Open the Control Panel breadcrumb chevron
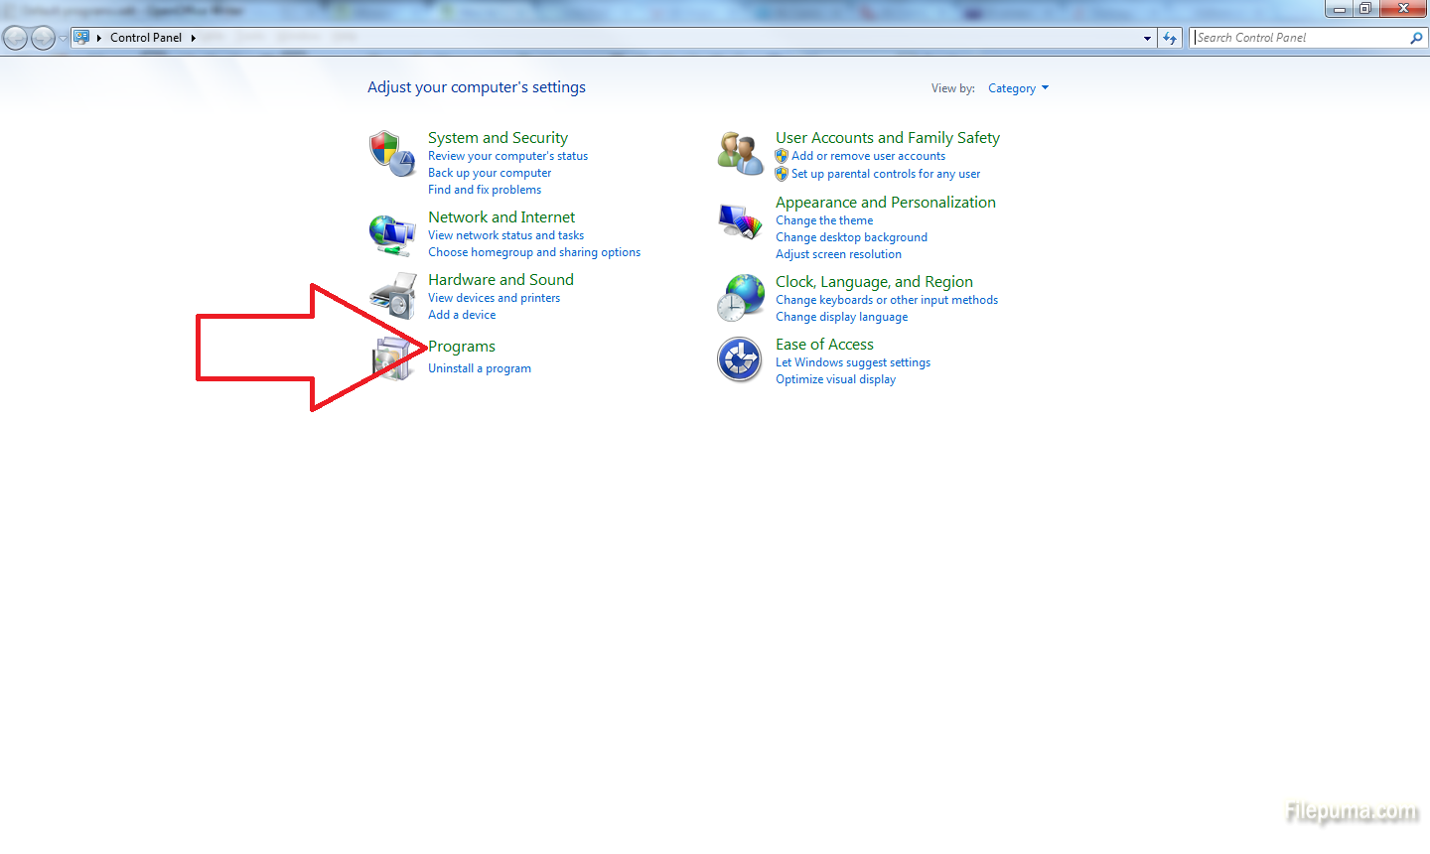Image resolution: width=1430 pixels, height=854 pixels. 193,37
